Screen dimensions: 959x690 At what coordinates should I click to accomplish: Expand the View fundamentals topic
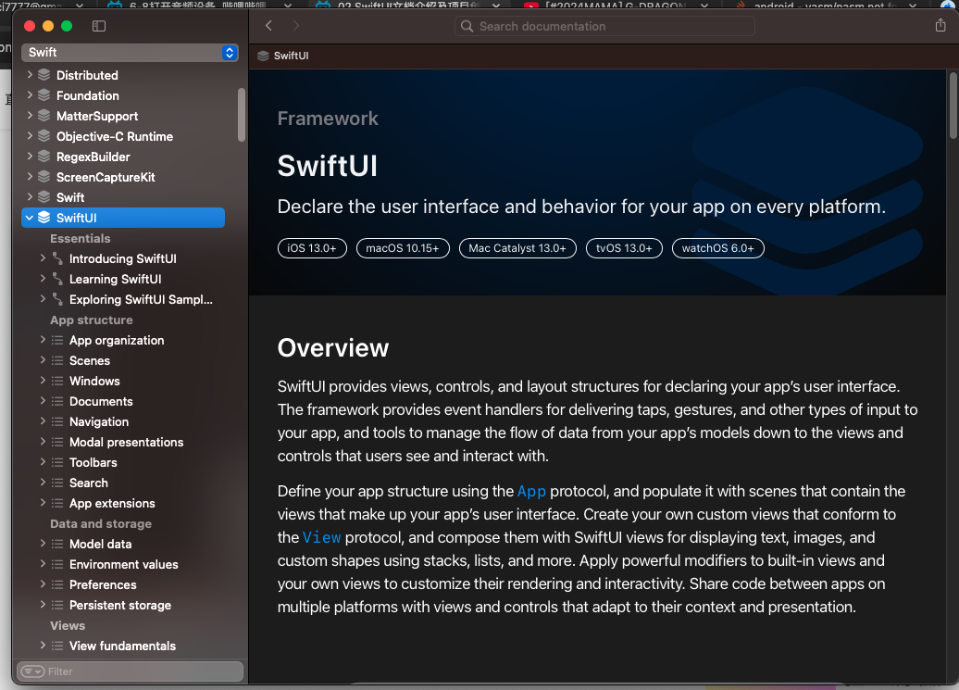[43, 646]
